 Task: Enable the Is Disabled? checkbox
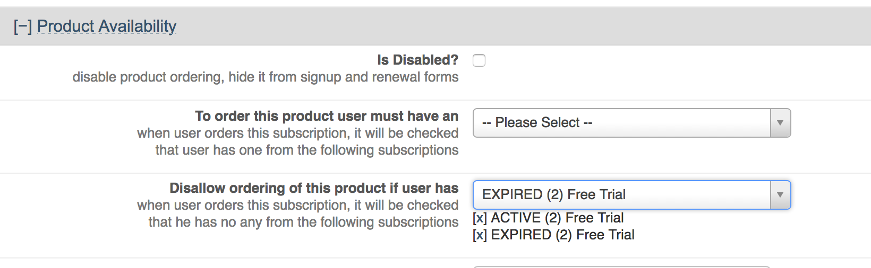[479, 60]
